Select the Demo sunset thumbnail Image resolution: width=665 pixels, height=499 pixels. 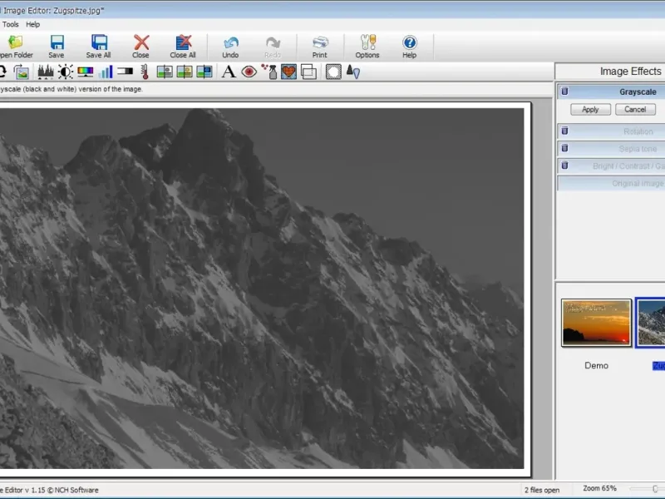click(596, 323)
